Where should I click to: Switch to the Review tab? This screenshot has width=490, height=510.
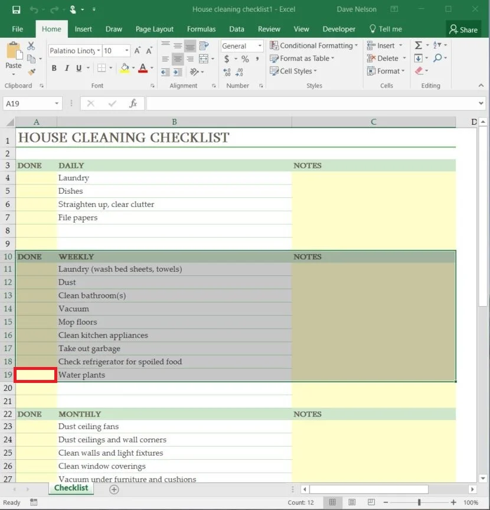(269, 30)
